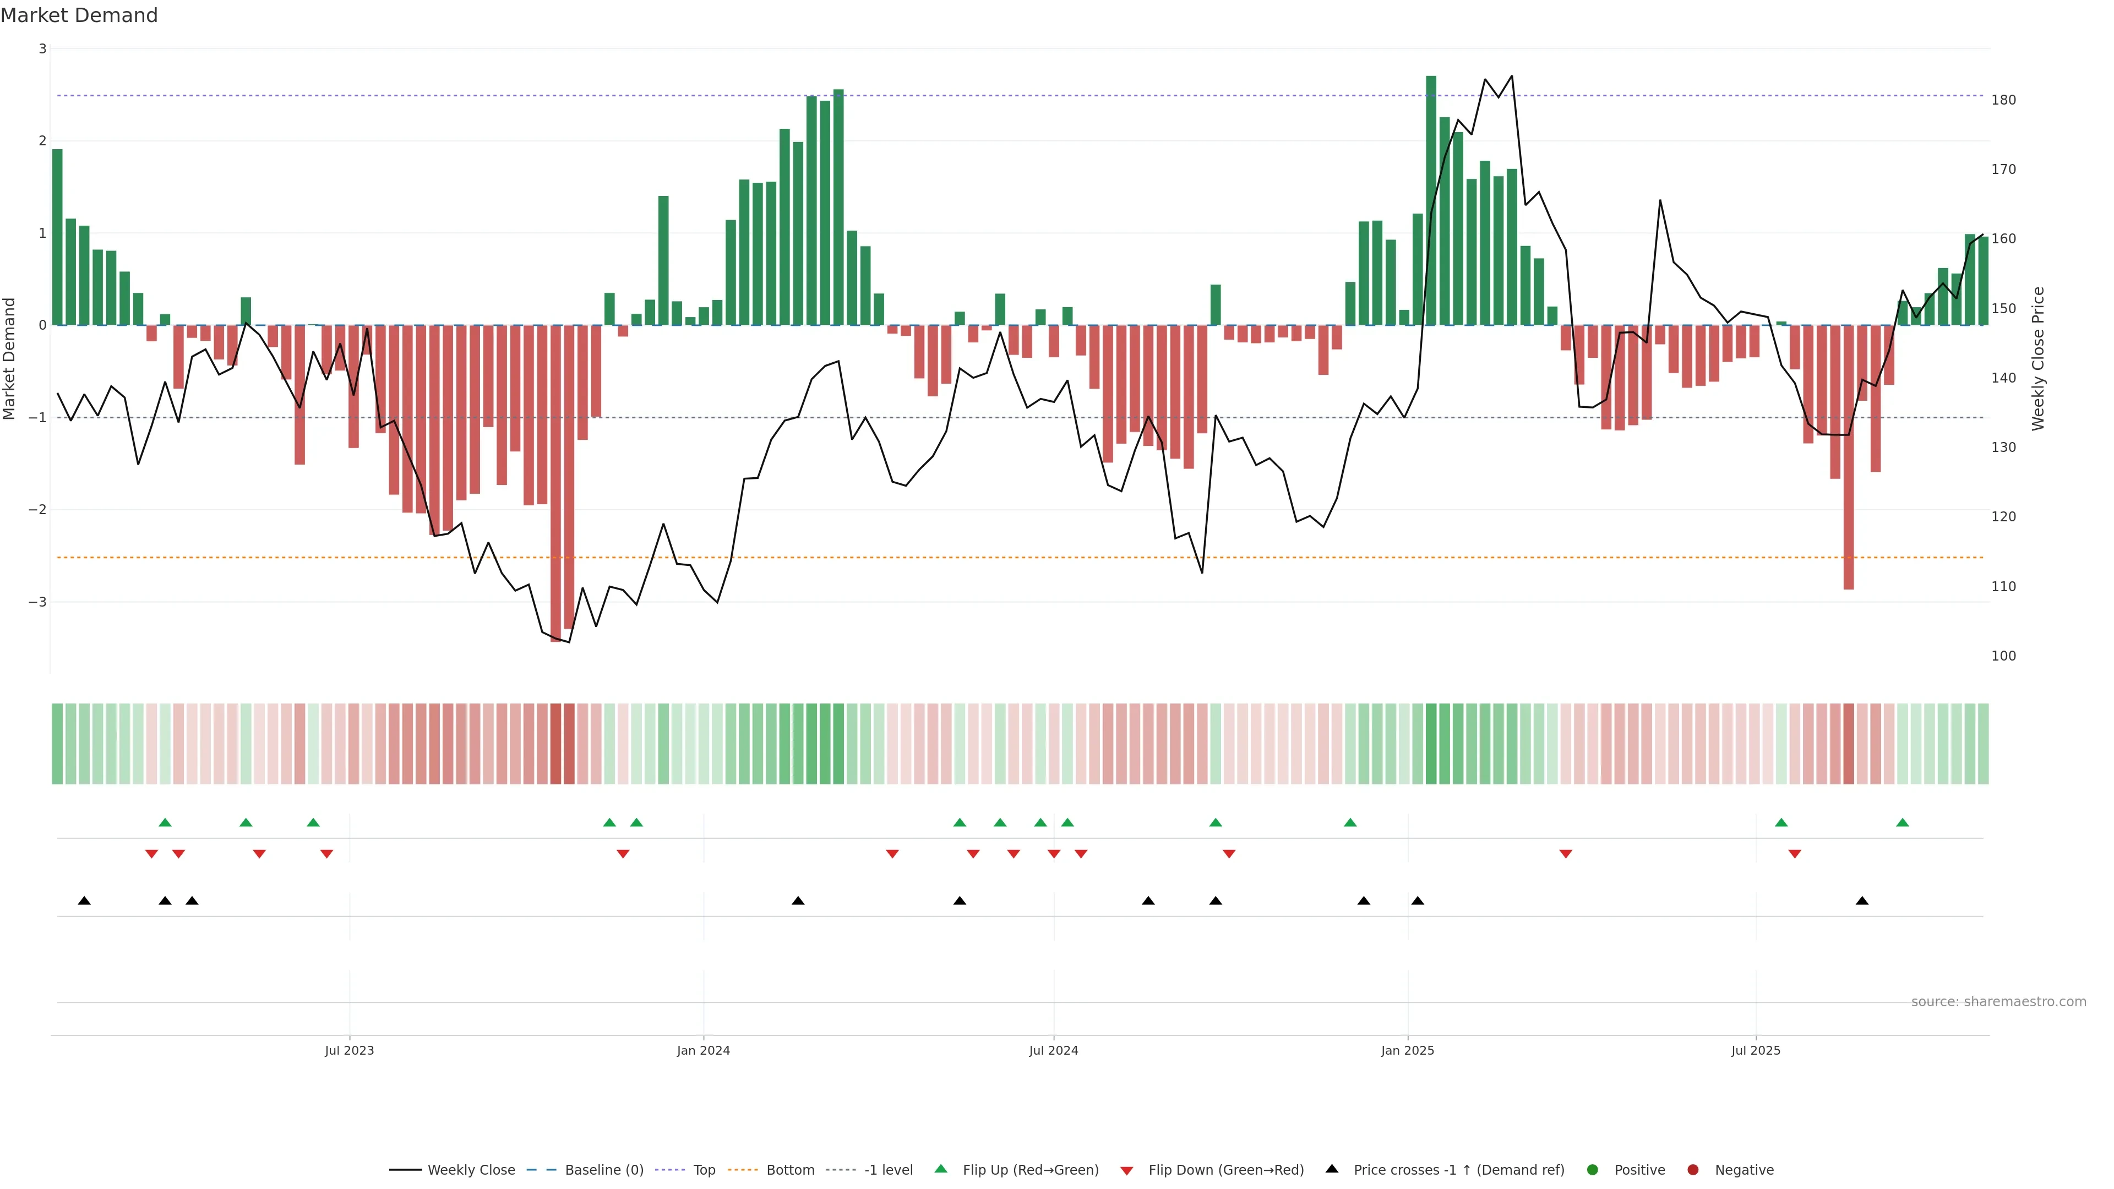2114x1189 pixels.
Task: Click the black triangle Price crosses legend icon
Action: click(1332, 1169)
